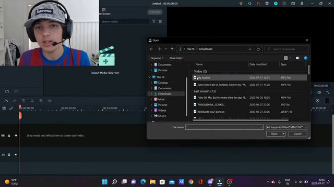Toggle the audio track lock
This screenshot has height=187, width=334.
tap(9, 155)
